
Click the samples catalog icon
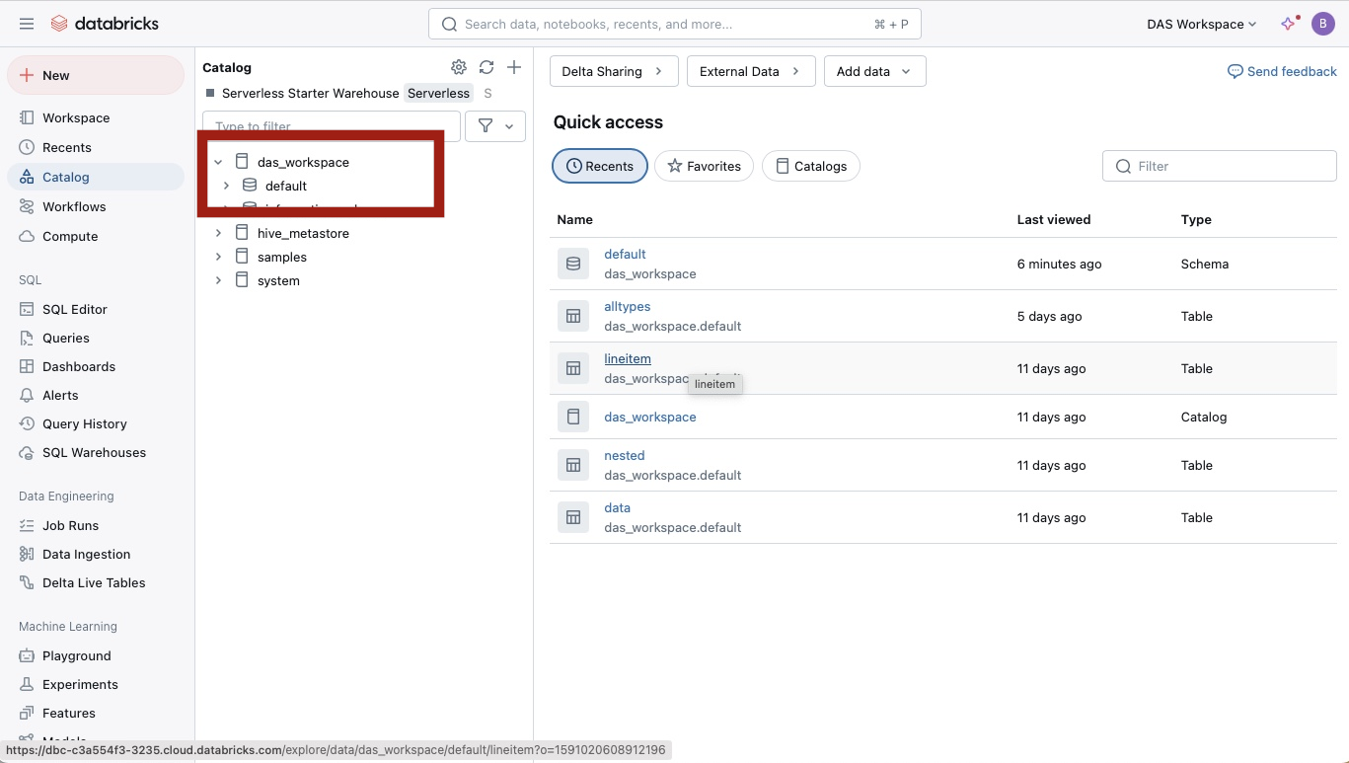242,257
